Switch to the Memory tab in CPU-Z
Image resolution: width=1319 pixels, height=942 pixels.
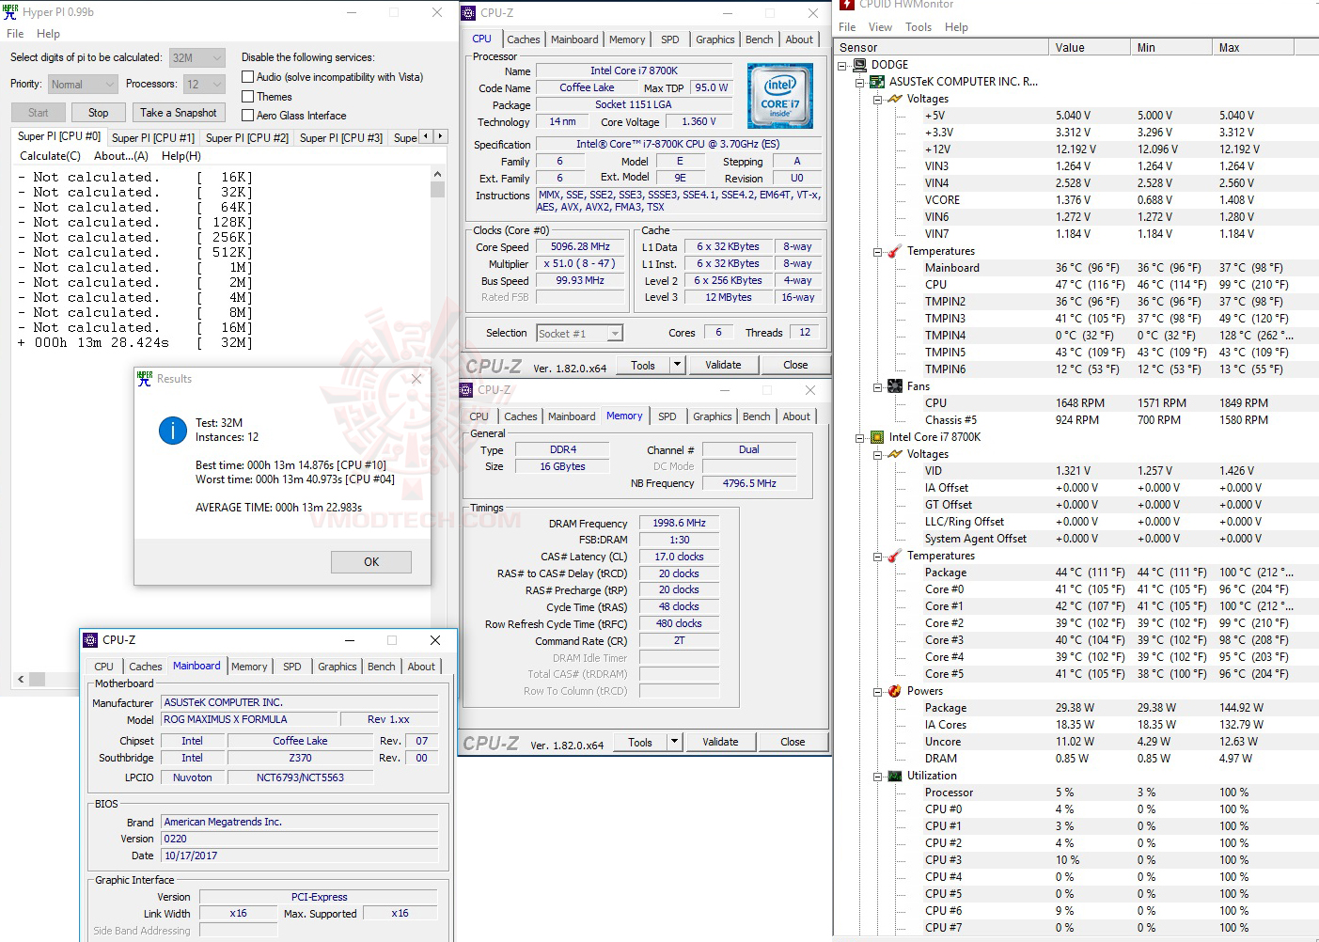627,39
